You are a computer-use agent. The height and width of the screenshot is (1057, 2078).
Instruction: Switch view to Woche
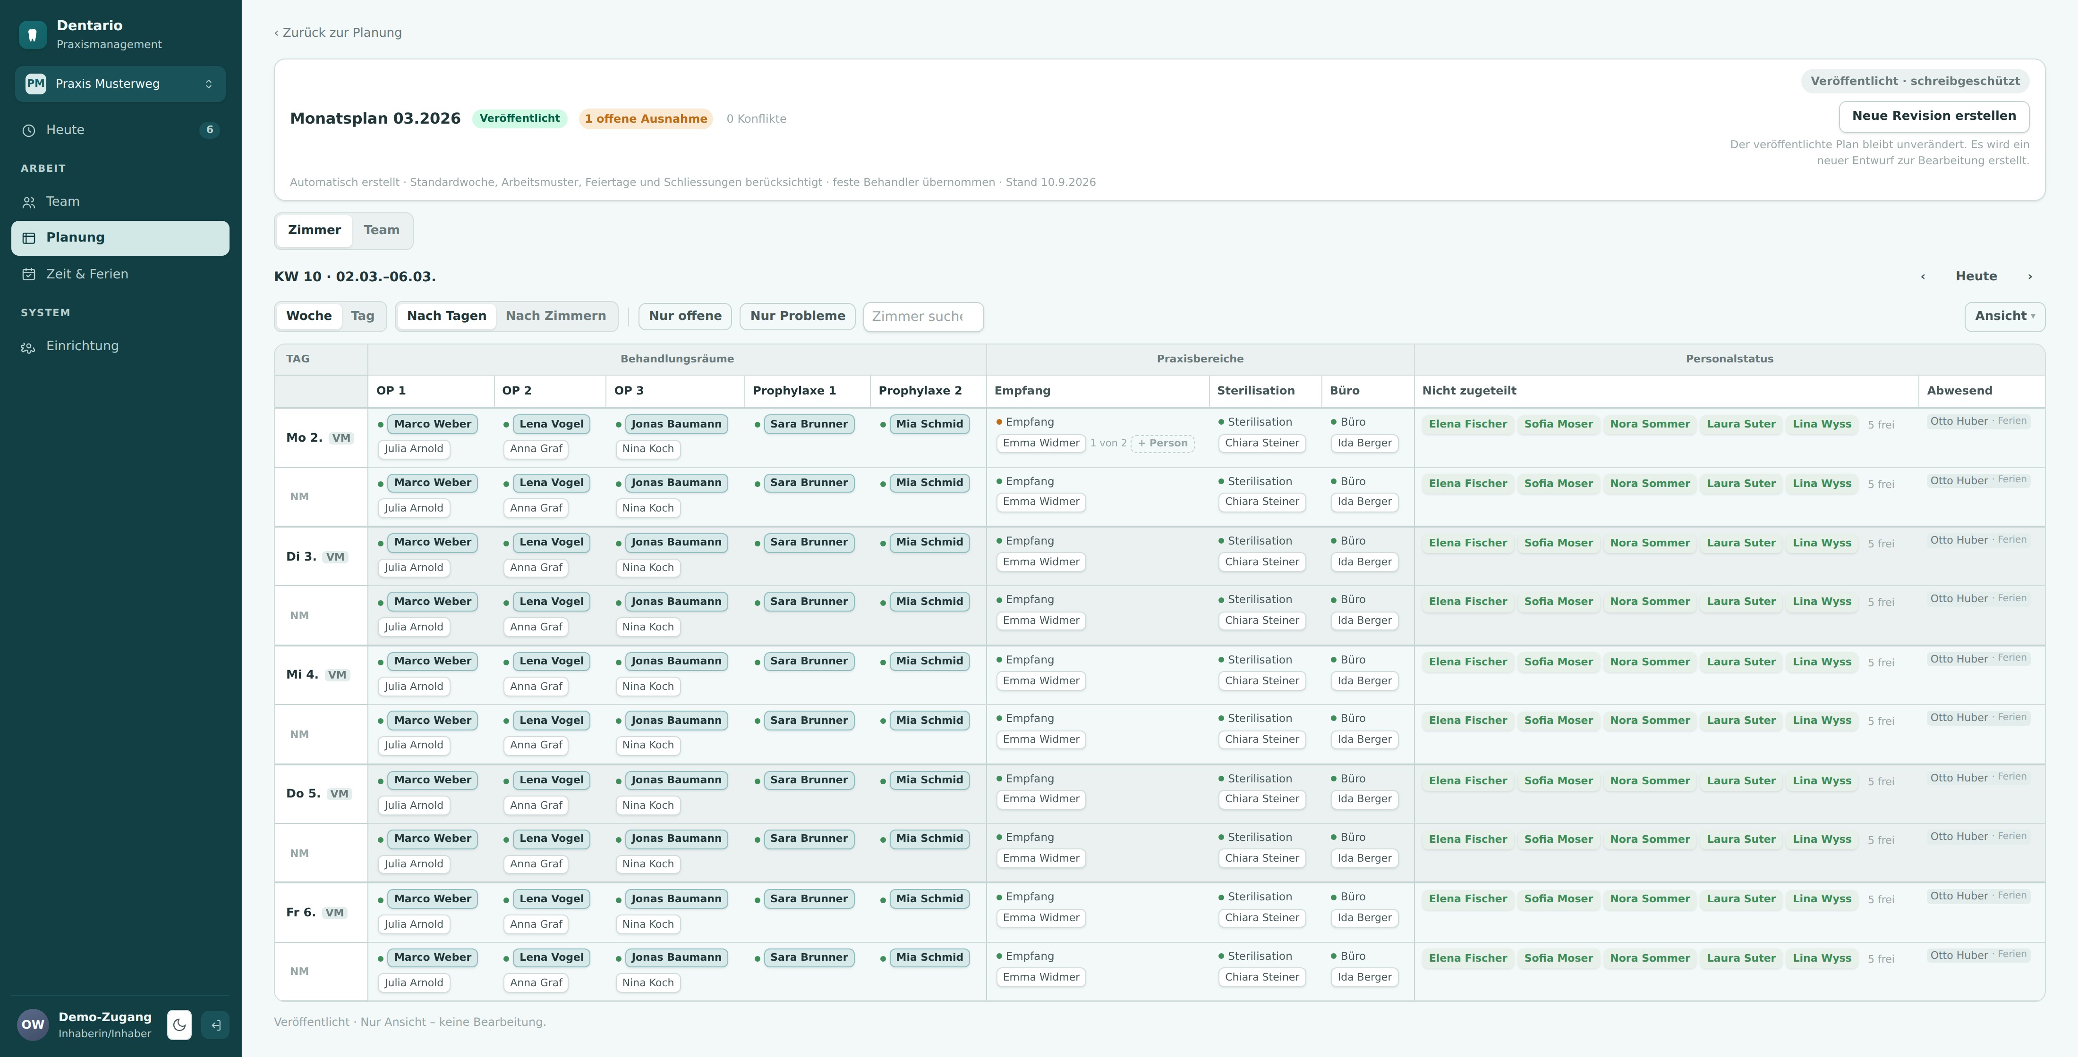point(309,316)
